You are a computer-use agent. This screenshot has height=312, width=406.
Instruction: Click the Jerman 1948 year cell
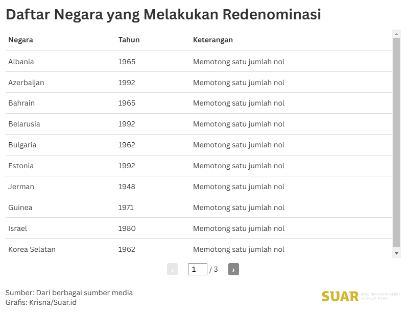pyautogui.click(x=127, y=187)
